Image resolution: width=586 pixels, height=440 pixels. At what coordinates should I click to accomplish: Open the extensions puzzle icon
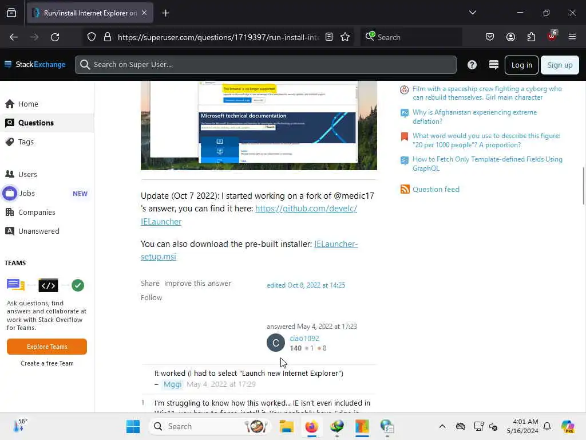pos(531,37)
